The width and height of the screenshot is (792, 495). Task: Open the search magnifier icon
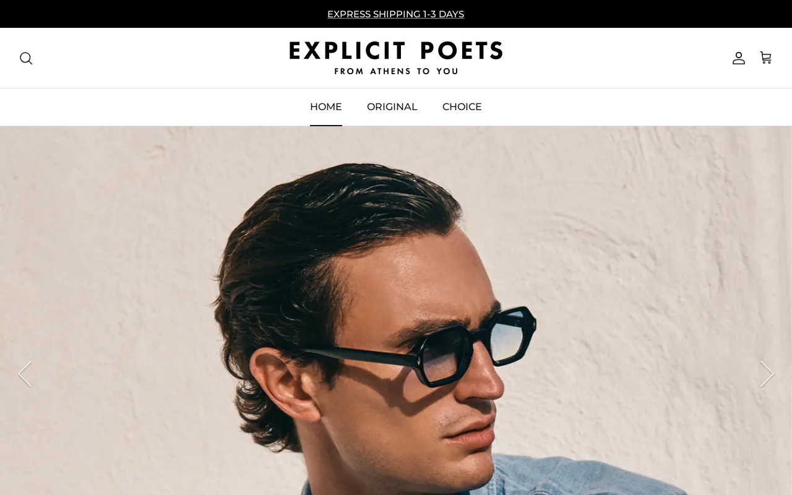[x=26, y=58]
